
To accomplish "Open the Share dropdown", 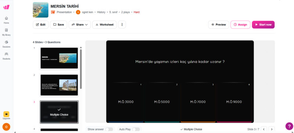I will click(80, 24).
